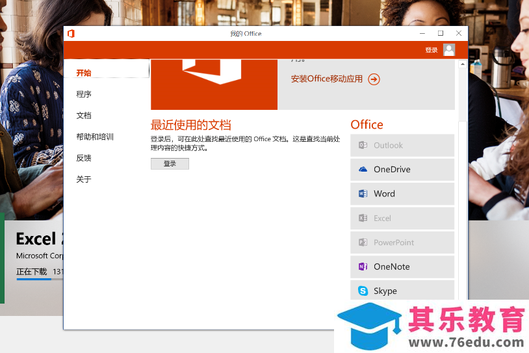
Task: Click the OneNote icon
Action: pos(363,267)
